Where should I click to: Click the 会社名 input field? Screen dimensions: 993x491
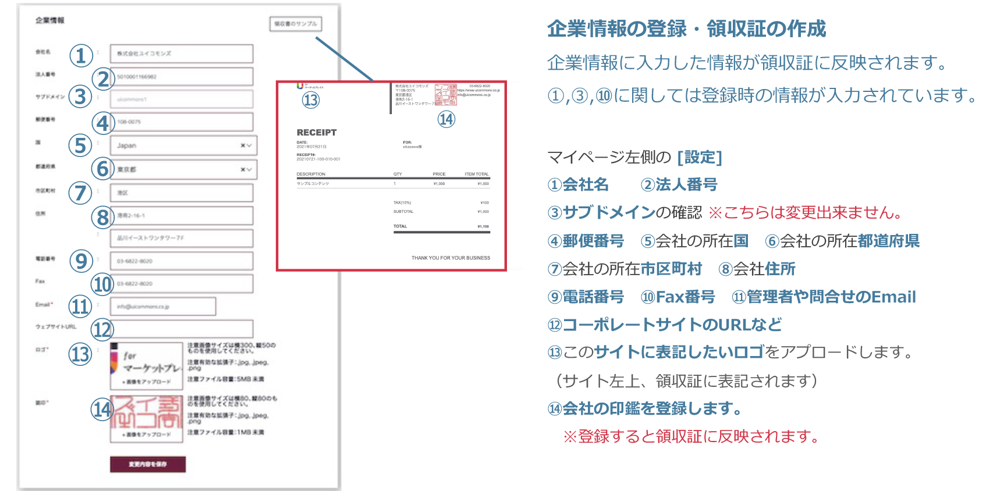point(182,54)
